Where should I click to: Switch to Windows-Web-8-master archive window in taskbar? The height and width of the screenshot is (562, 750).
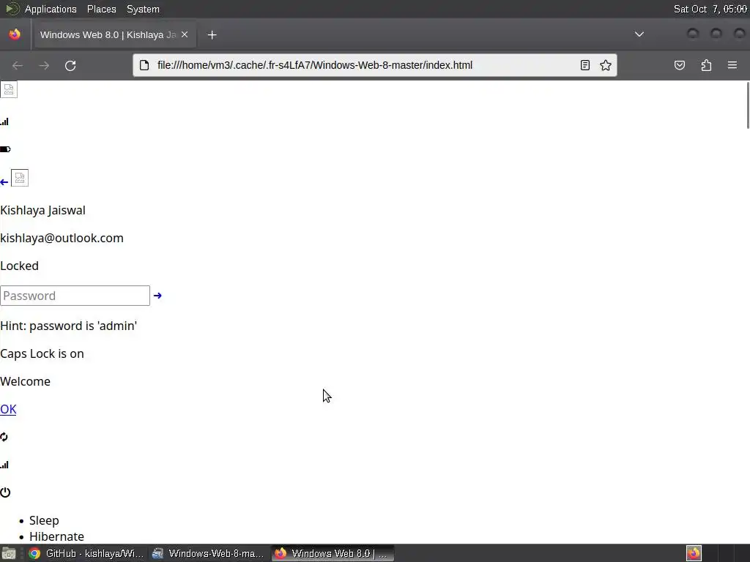[209, 553]
